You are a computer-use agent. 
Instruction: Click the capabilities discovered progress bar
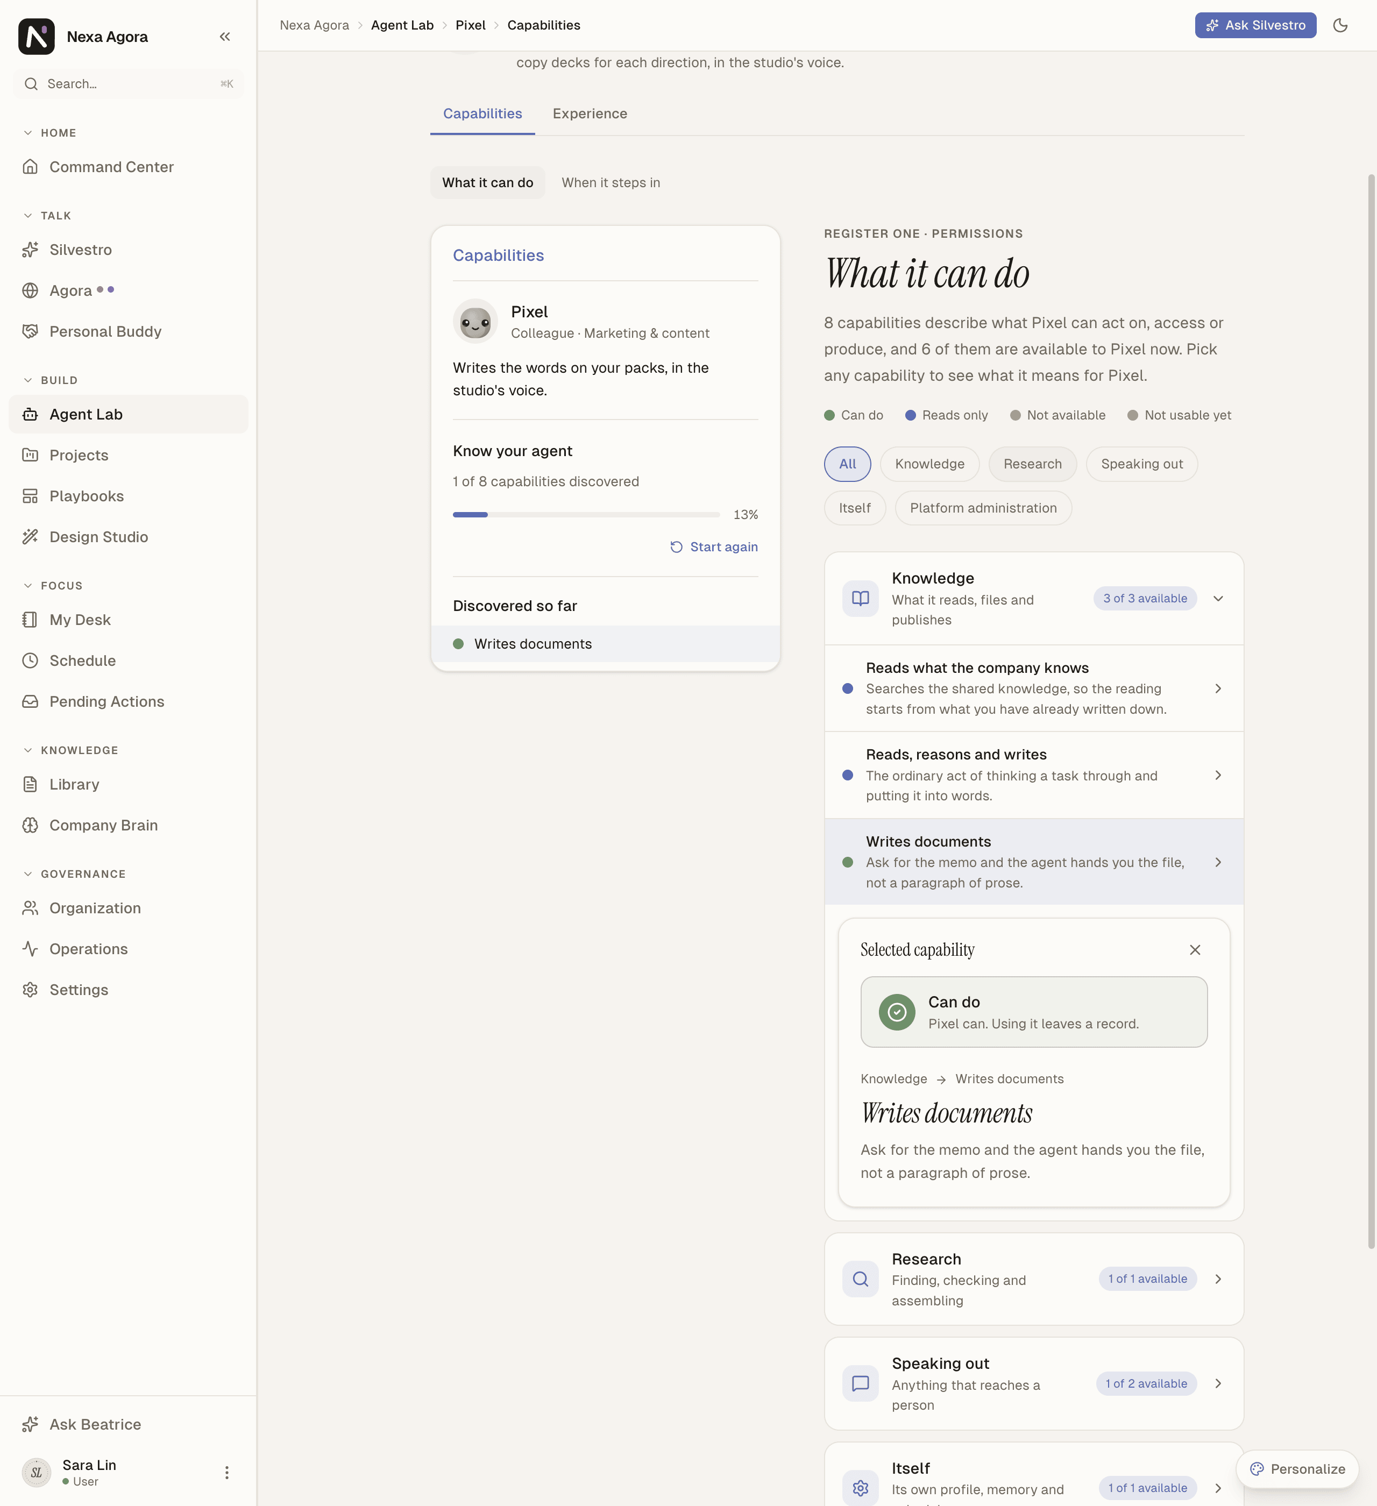(586, 515)
